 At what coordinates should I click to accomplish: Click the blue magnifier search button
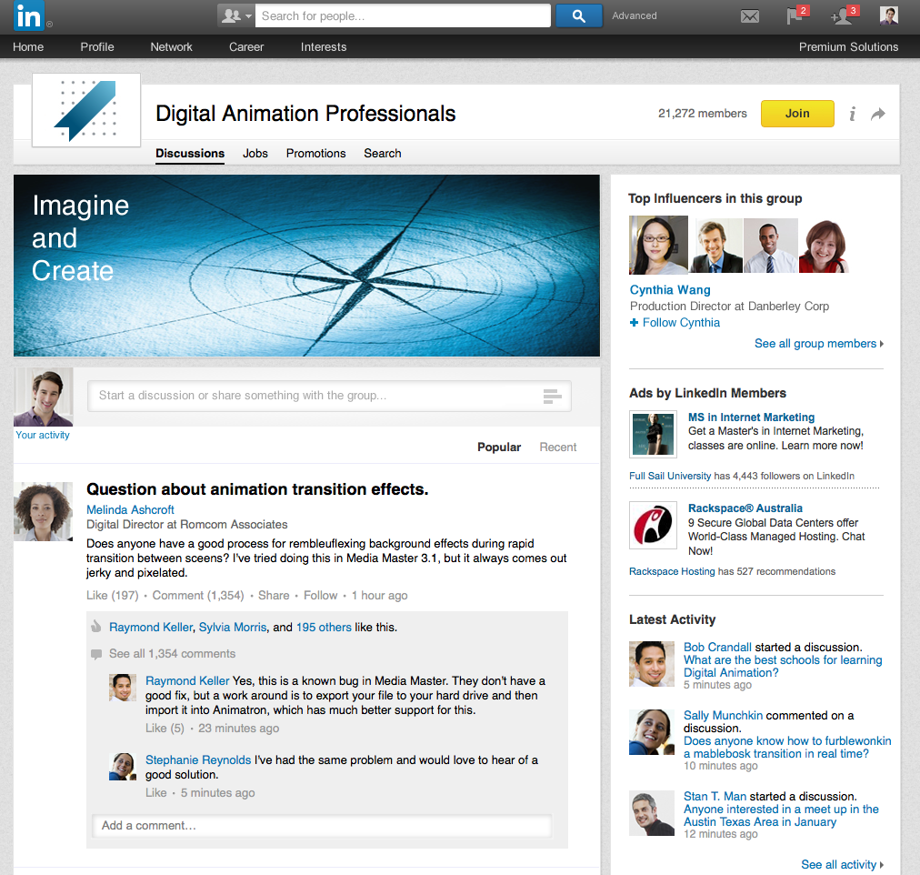[x=578, y=15]
